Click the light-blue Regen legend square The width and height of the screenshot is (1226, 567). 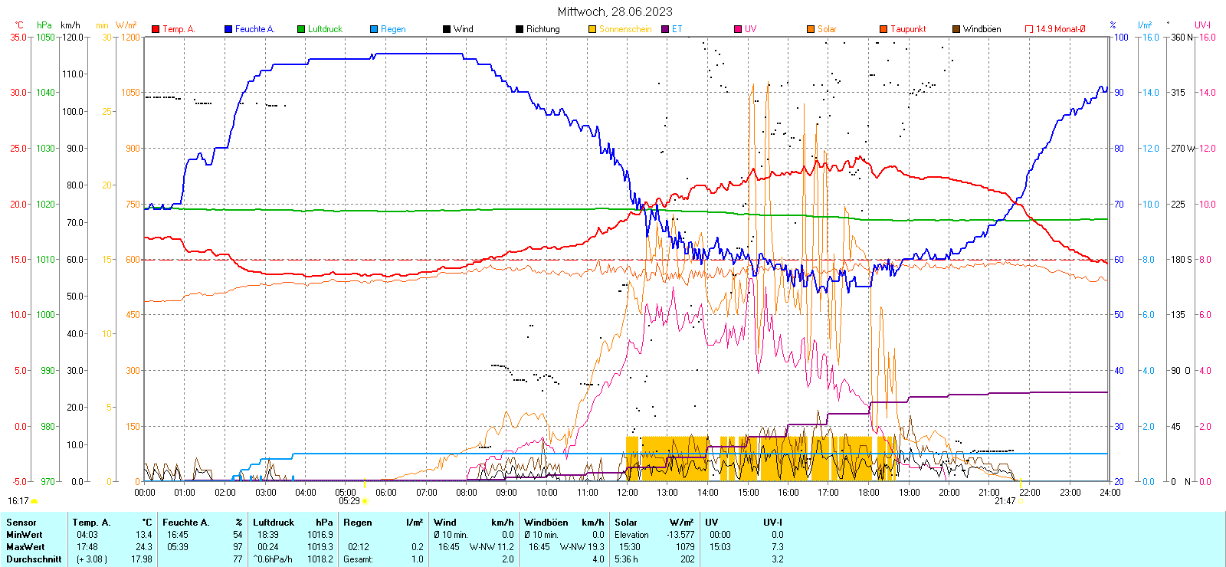[374, 29]
